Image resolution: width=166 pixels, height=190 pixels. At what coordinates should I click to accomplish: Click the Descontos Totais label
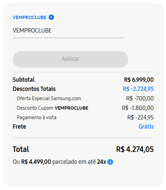click(34, 89)
